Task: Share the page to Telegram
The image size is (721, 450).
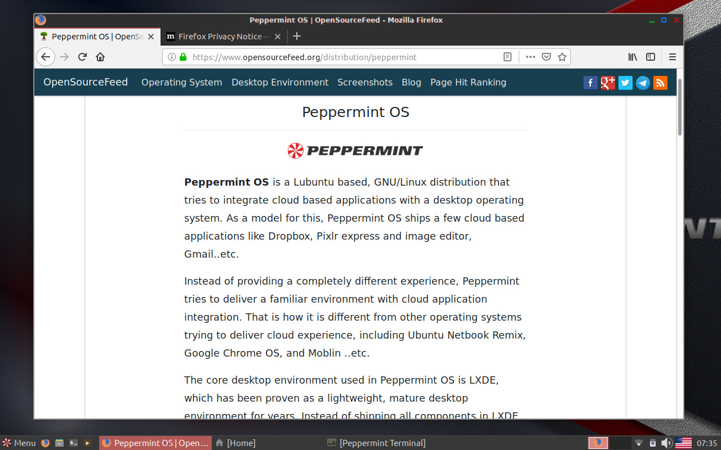Action: coord(643,82)
